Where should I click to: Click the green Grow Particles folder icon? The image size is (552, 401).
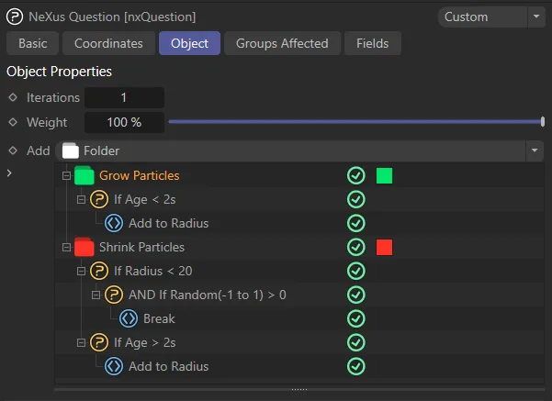(84, 175)
